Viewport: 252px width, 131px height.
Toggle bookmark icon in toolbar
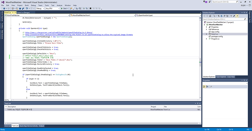pos(90,8)
